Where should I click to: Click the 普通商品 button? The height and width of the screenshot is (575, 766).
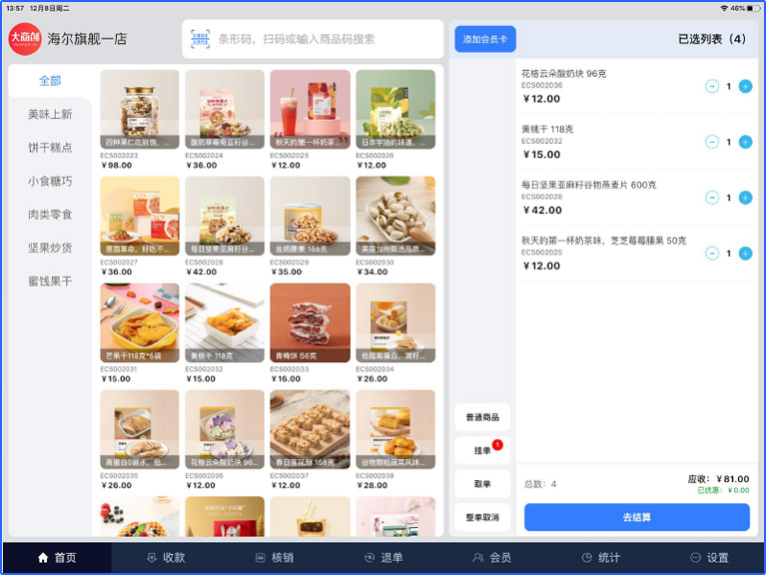tap(482, 417)
